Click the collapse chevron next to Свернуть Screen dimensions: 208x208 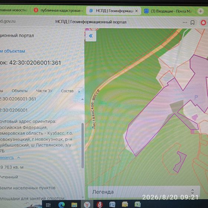pos(19,157)
